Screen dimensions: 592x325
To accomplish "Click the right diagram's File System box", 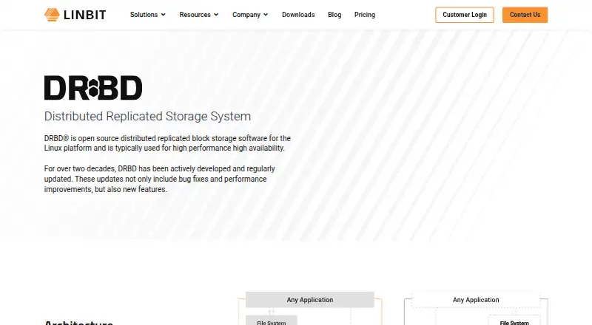I will (x=514, y=321).
